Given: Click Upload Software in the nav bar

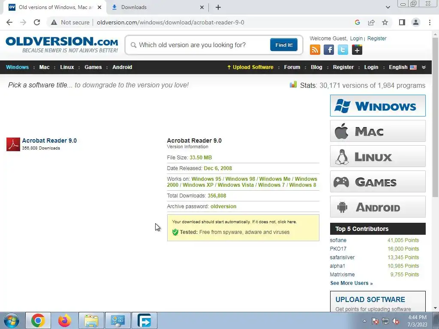Looking at the screenshot, I should [250, 67].
